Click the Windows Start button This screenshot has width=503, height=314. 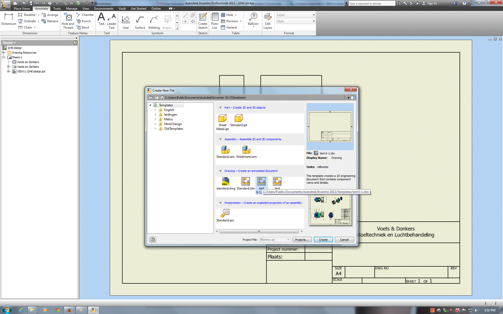click(7, 310)
